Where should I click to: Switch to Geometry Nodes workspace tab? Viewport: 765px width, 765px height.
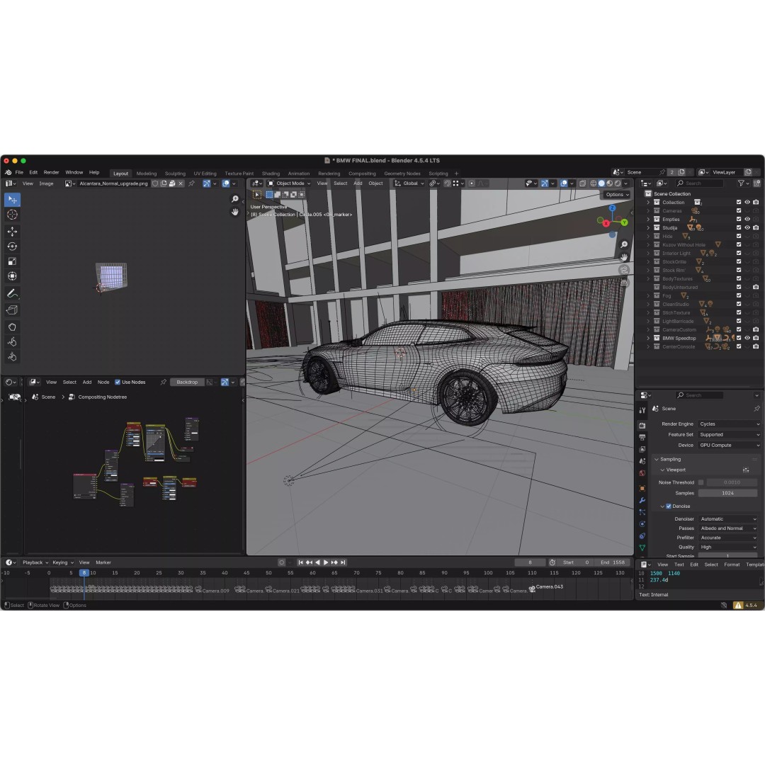pyautogui.click(x=402, y=174)
